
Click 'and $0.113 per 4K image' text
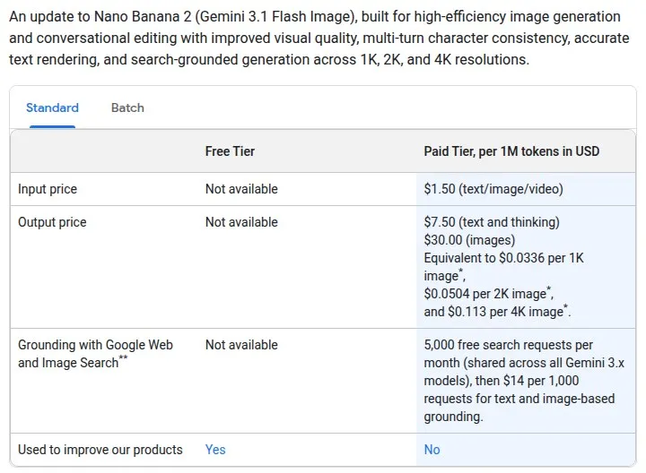493,312
